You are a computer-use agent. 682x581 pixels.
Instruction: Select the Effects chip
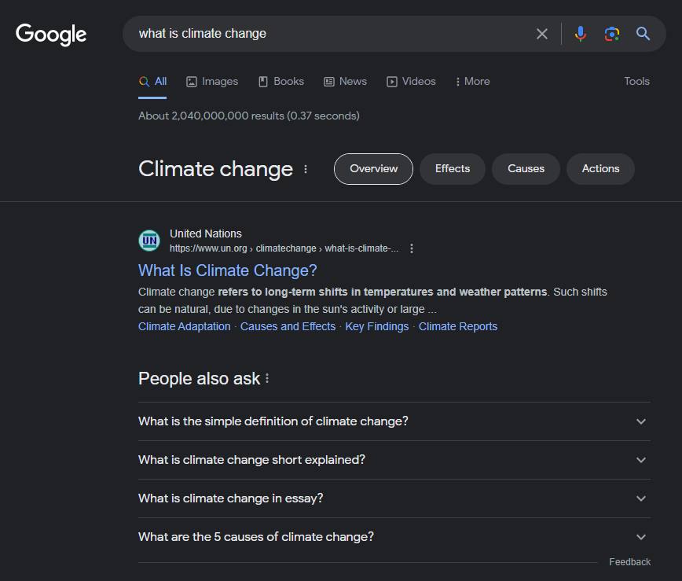[453, 169]
